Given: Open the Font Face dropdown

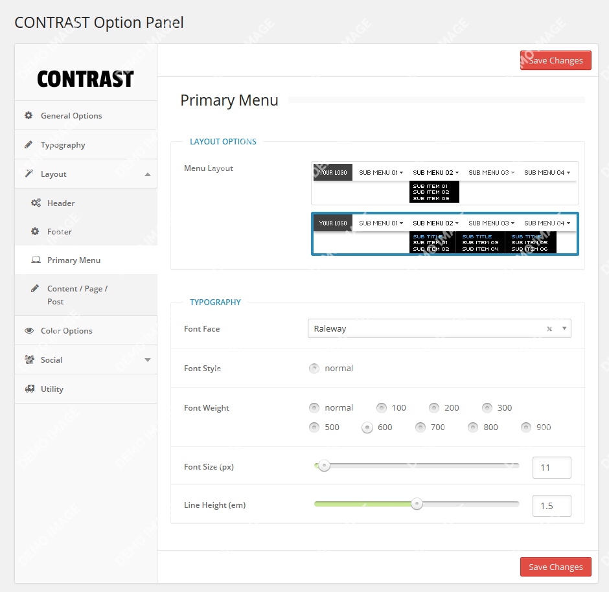Looking at the screenshot, I should click(x=565, y=328).
